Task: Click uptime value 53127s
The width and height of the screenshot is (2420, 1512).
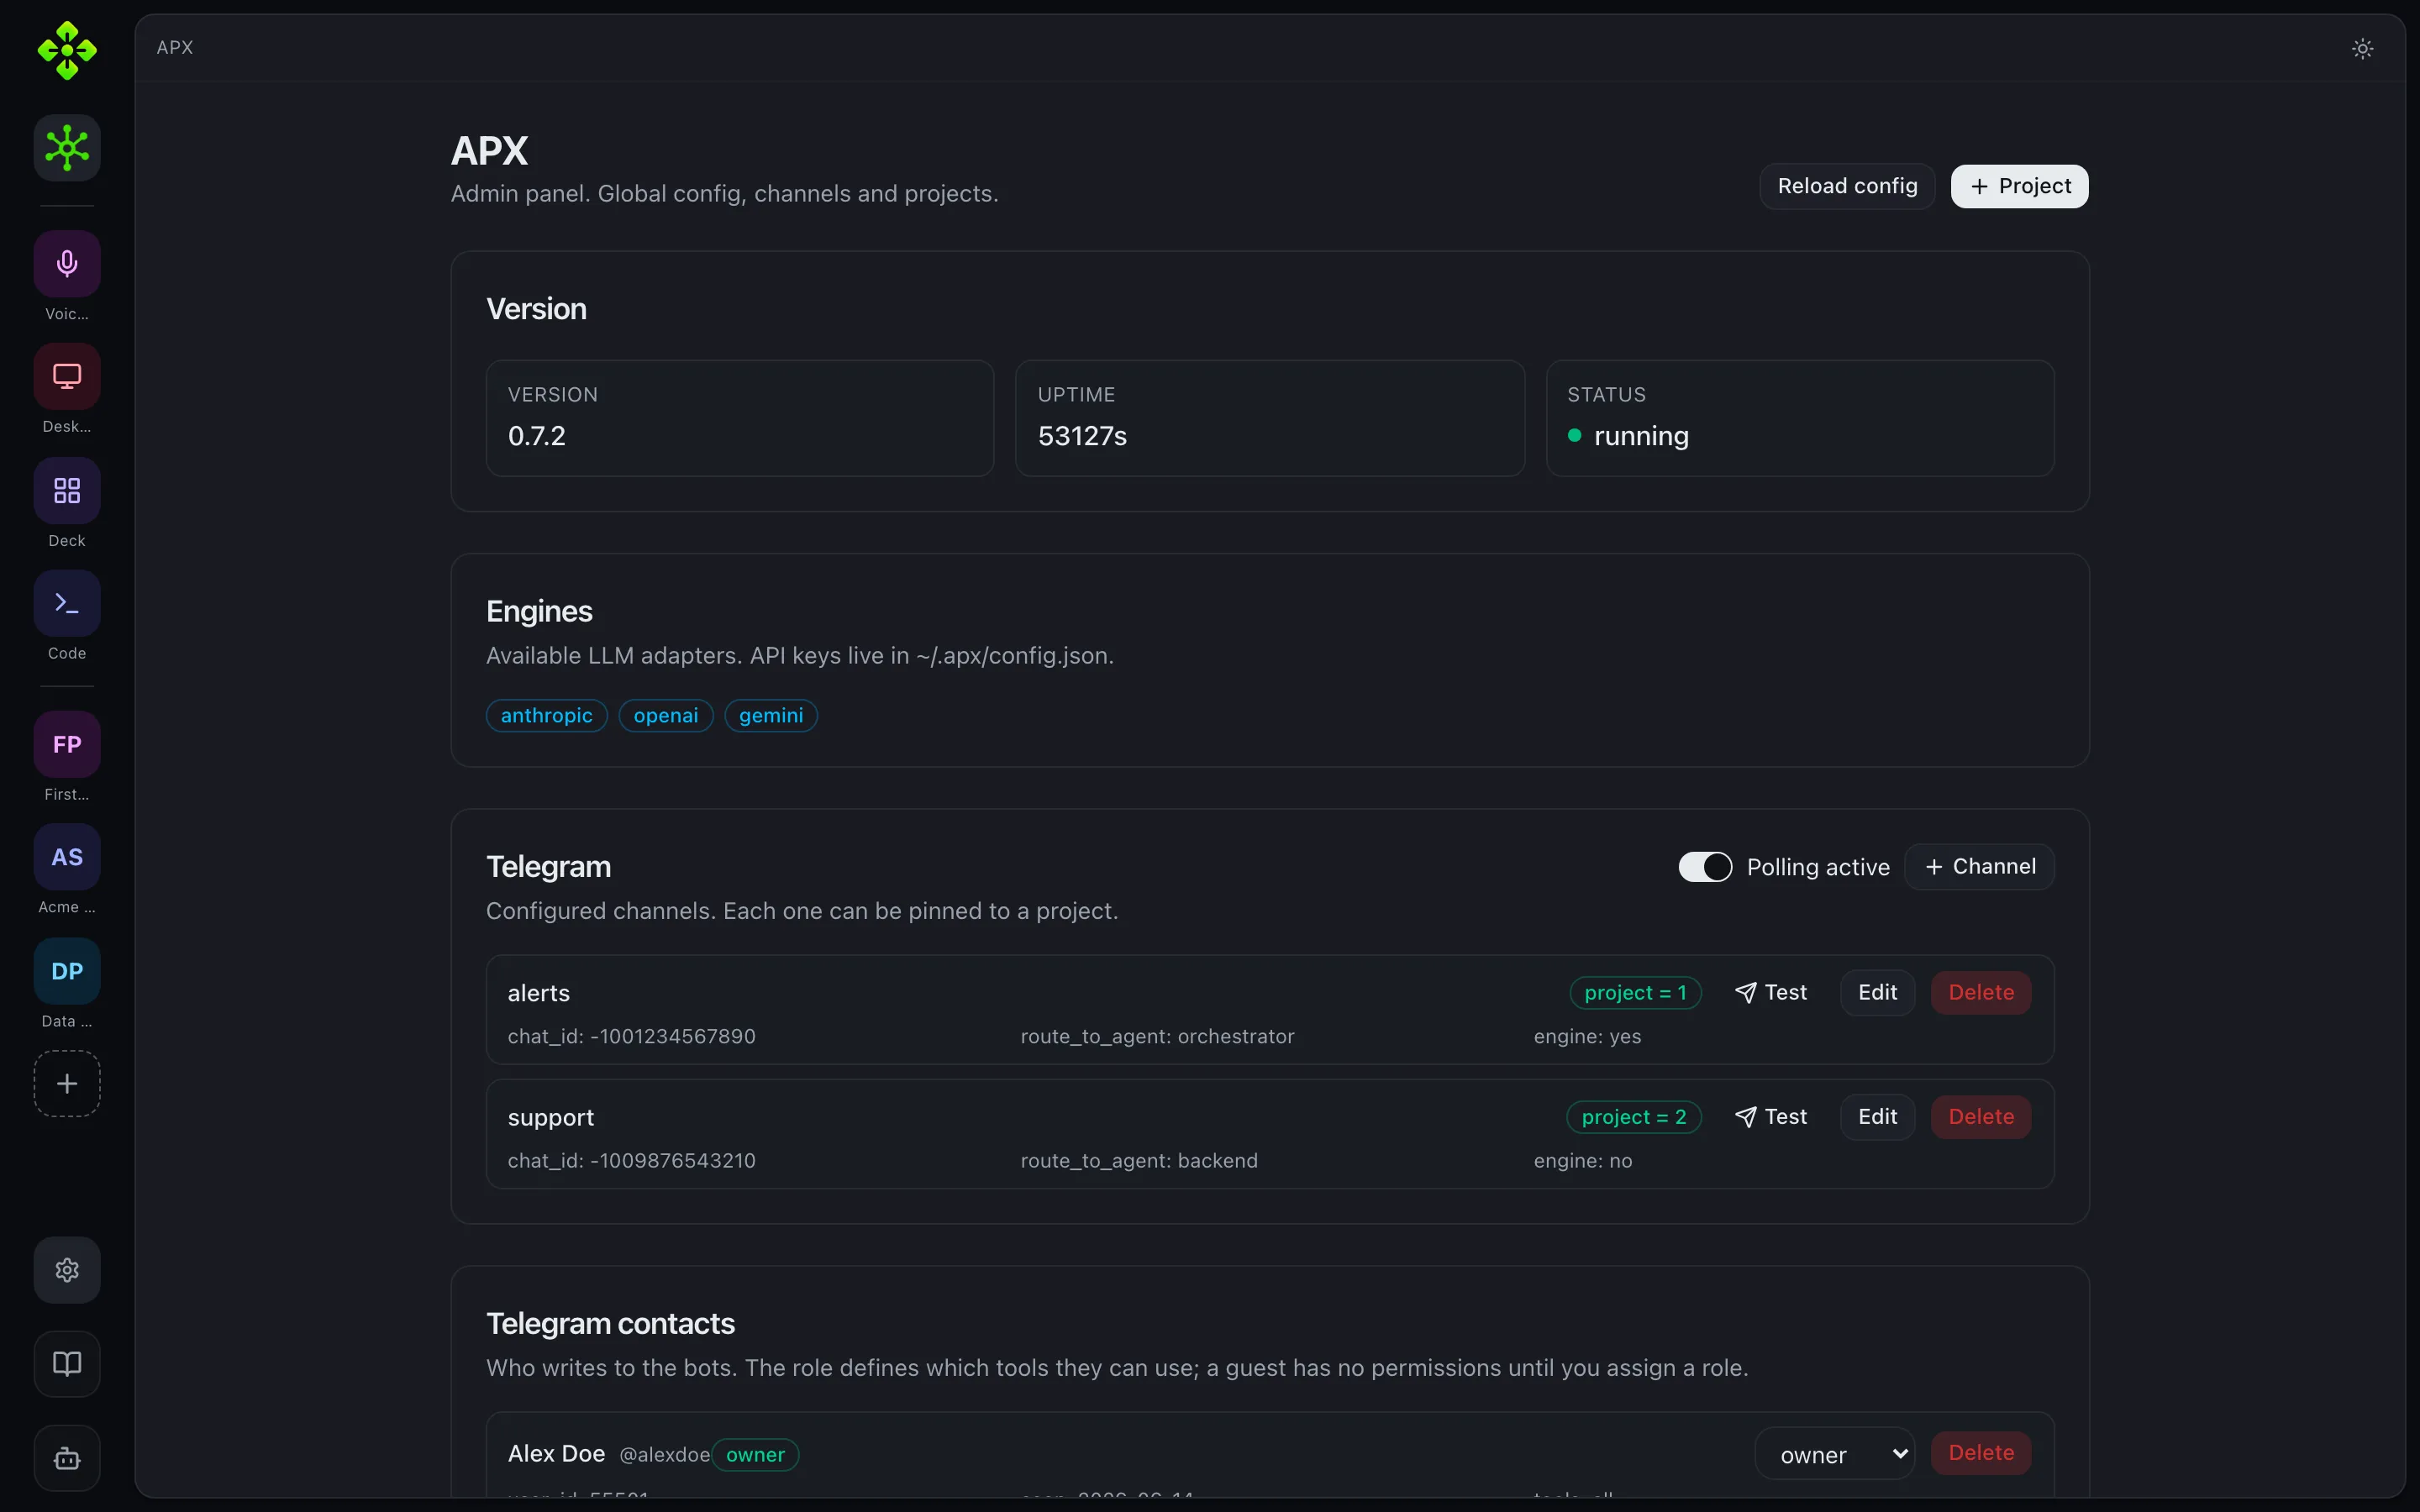Action: [x=1082, y=436]
